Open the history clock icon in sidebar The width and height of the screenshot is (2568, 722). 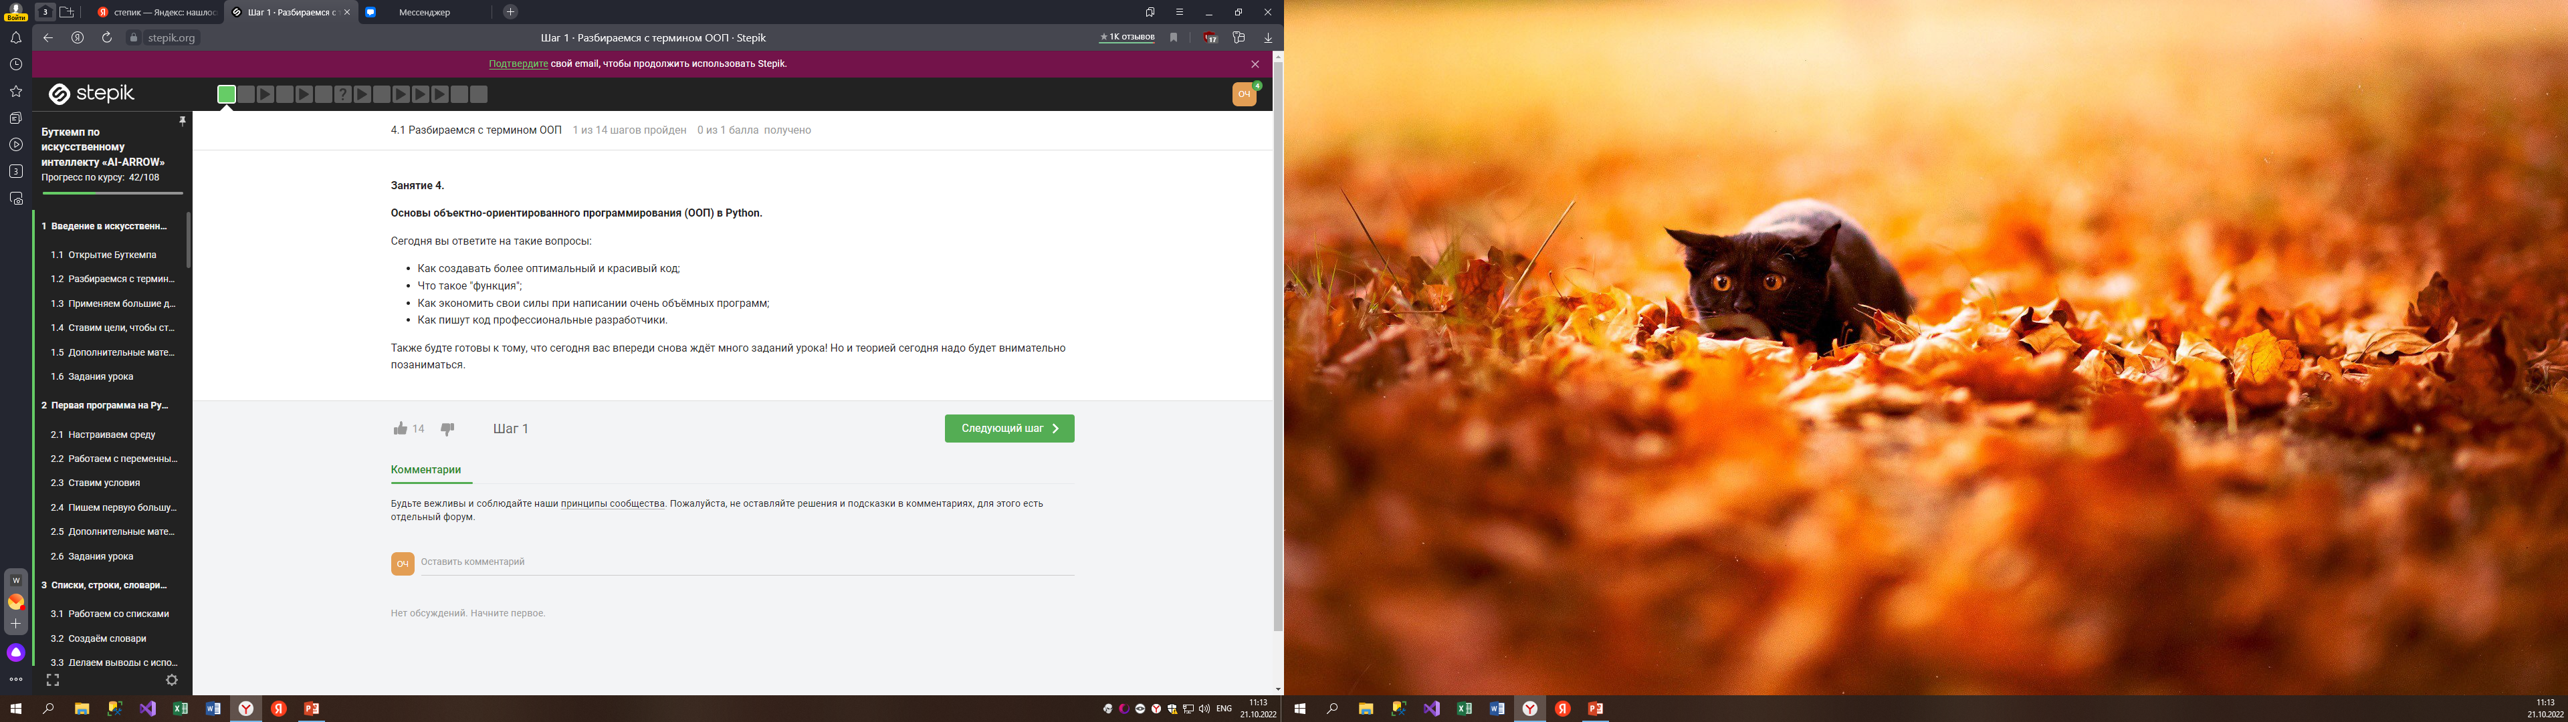pos(16,65)
